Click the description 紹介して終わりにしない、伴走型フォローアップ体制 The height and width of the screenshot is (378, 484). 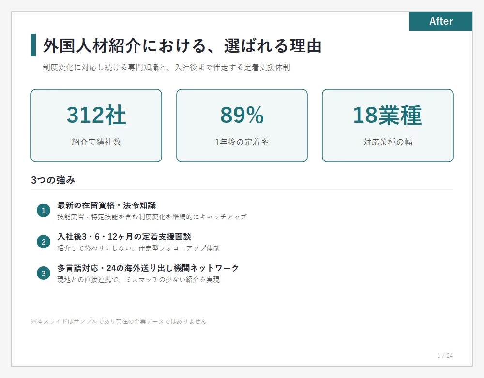click(138, 248)
